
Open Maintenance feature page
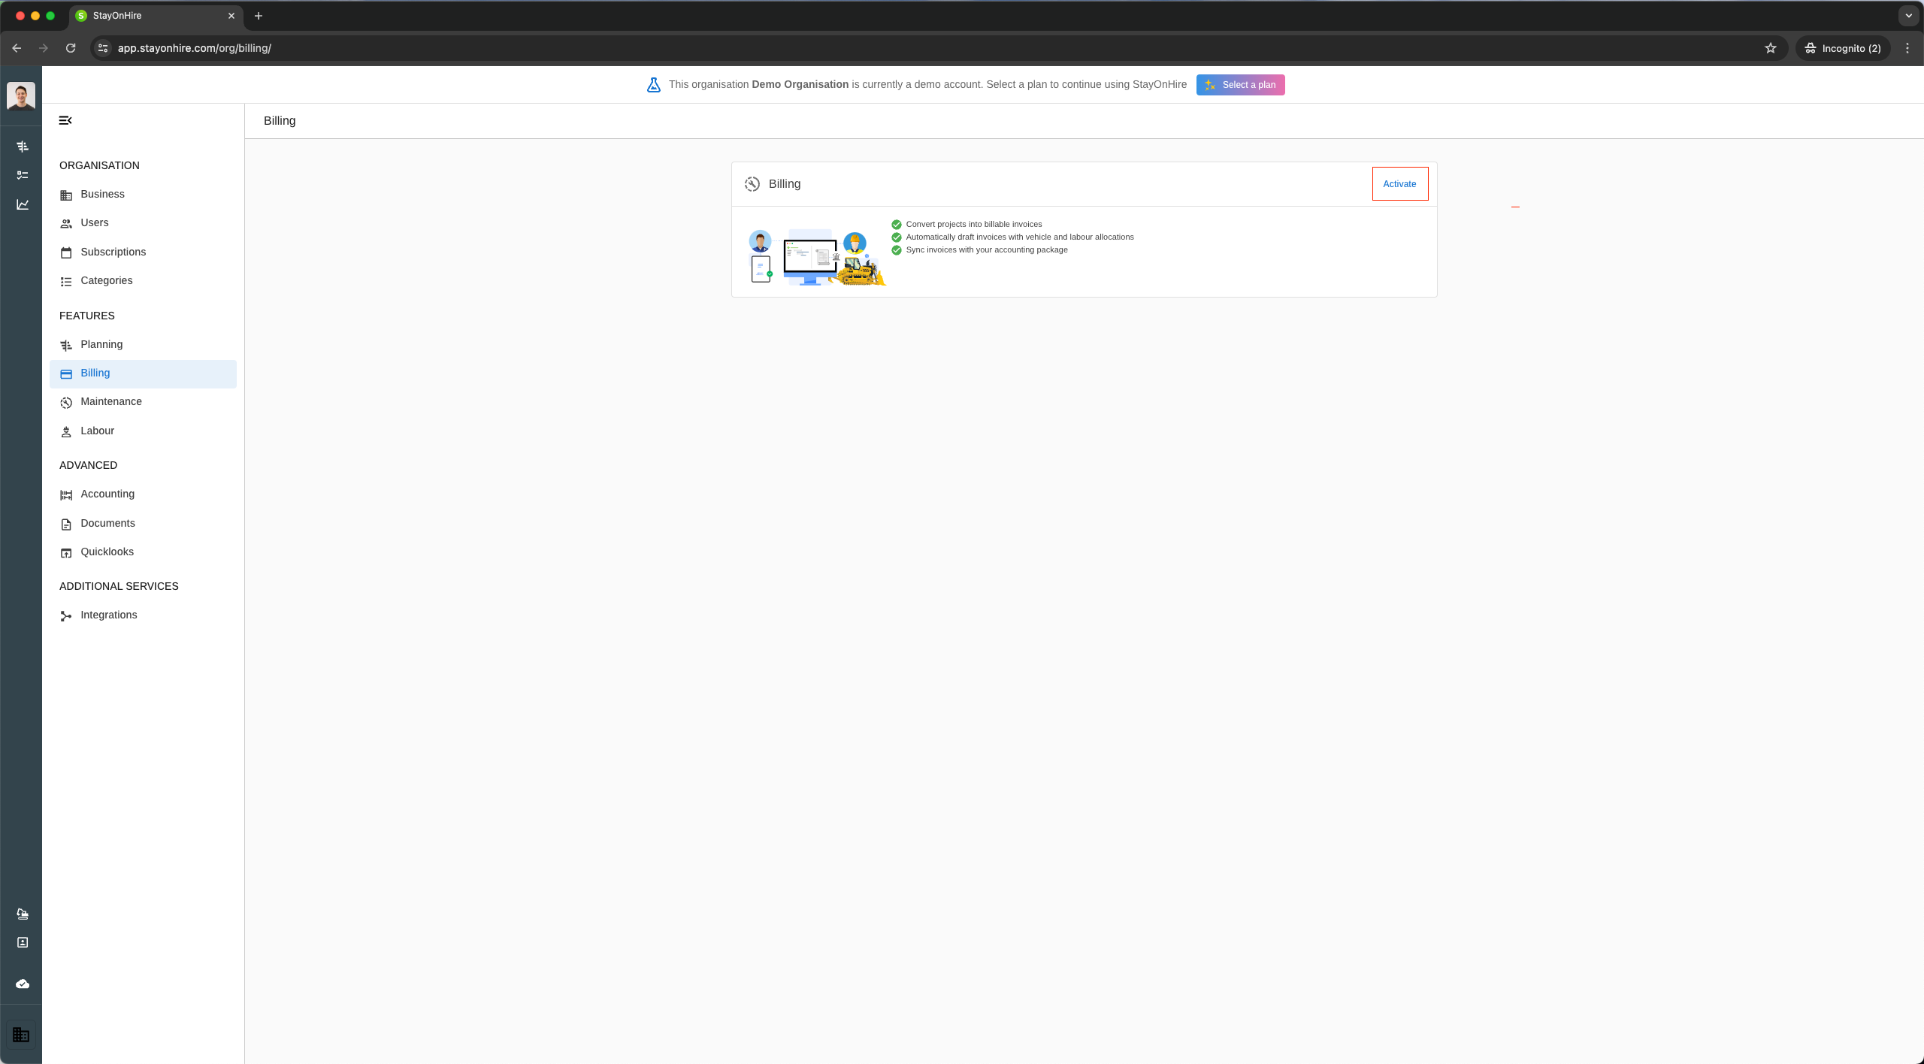click(x=111, y=401)
